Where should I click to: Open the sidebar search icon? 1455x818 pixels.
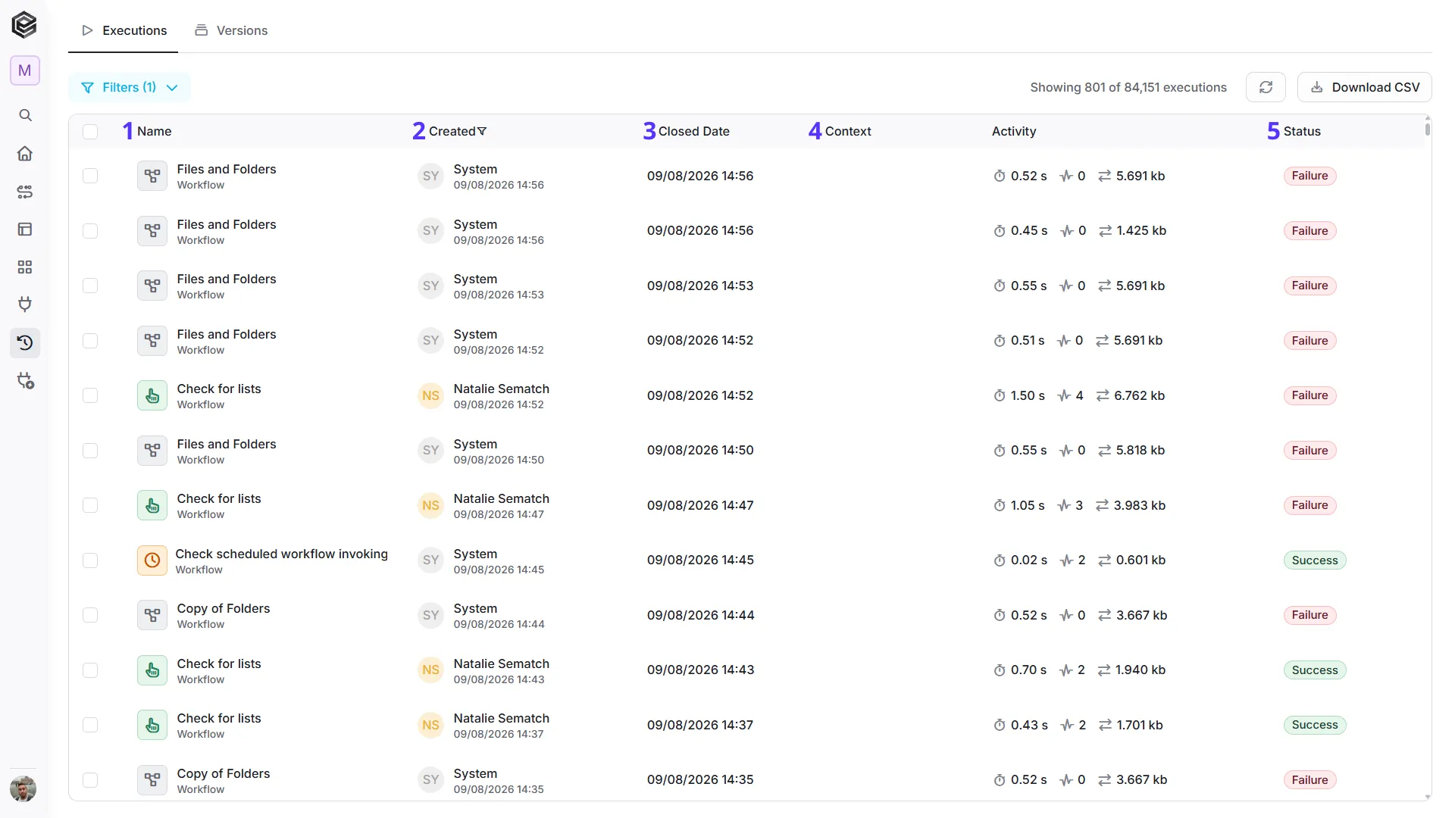click(x=25, y=115)
